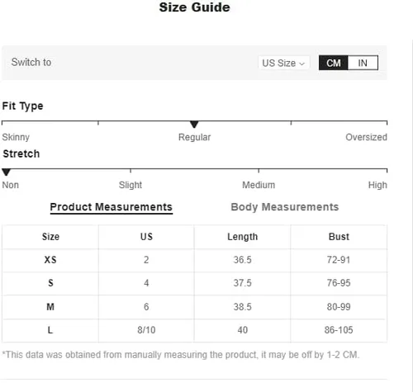Click the Skinny fit label

pos(16,137)
